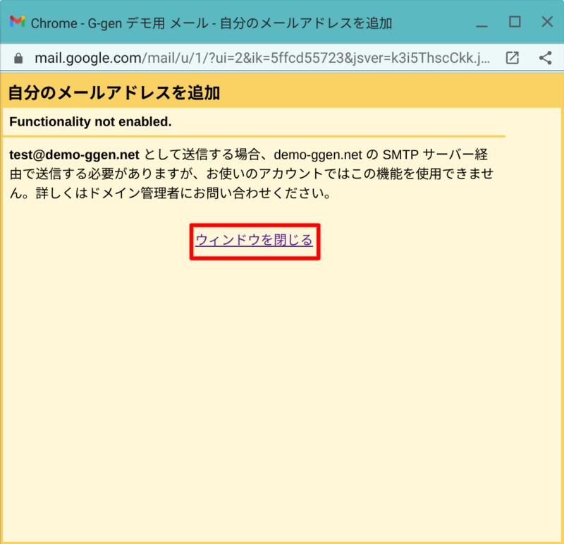Close the Chrome popup window
This screenshot has height=544, width=564.
pos(547,22)
